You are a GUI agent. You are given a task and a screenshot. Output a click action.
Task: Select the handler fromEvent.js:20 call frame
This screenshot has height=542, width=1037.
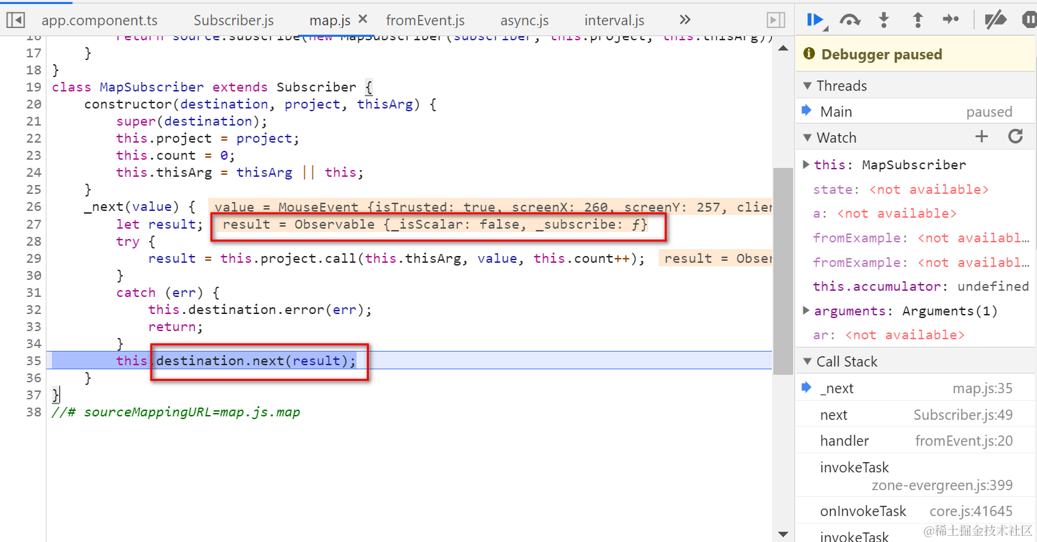point(915,440)
